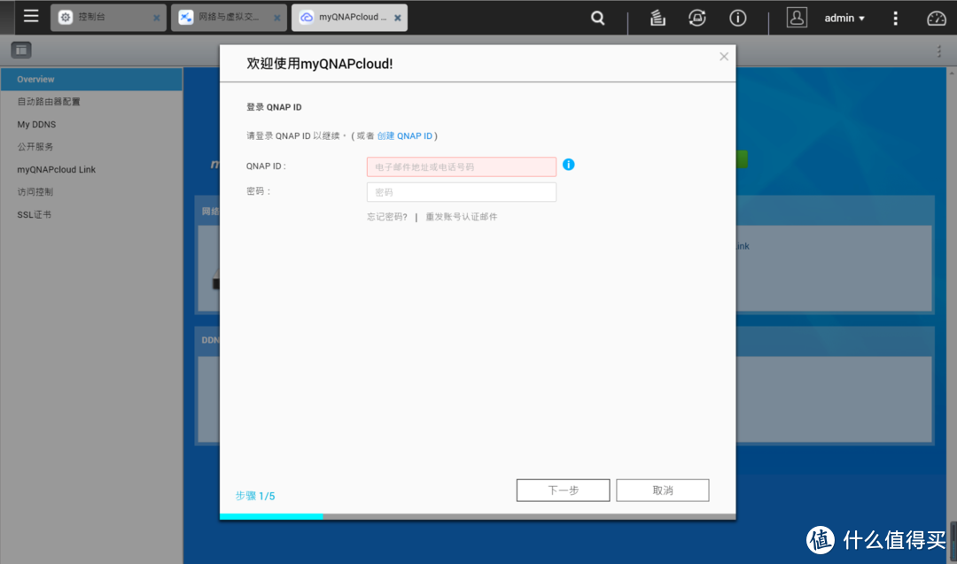Open myQNAPcloud Link in the sidebar

tap(91, 169)
